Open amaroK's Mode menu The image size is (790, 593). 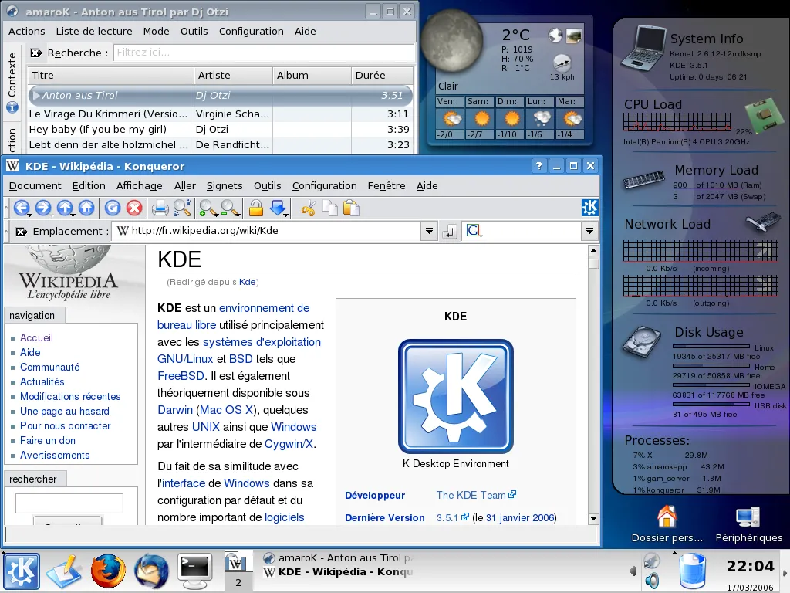(156, 31)
